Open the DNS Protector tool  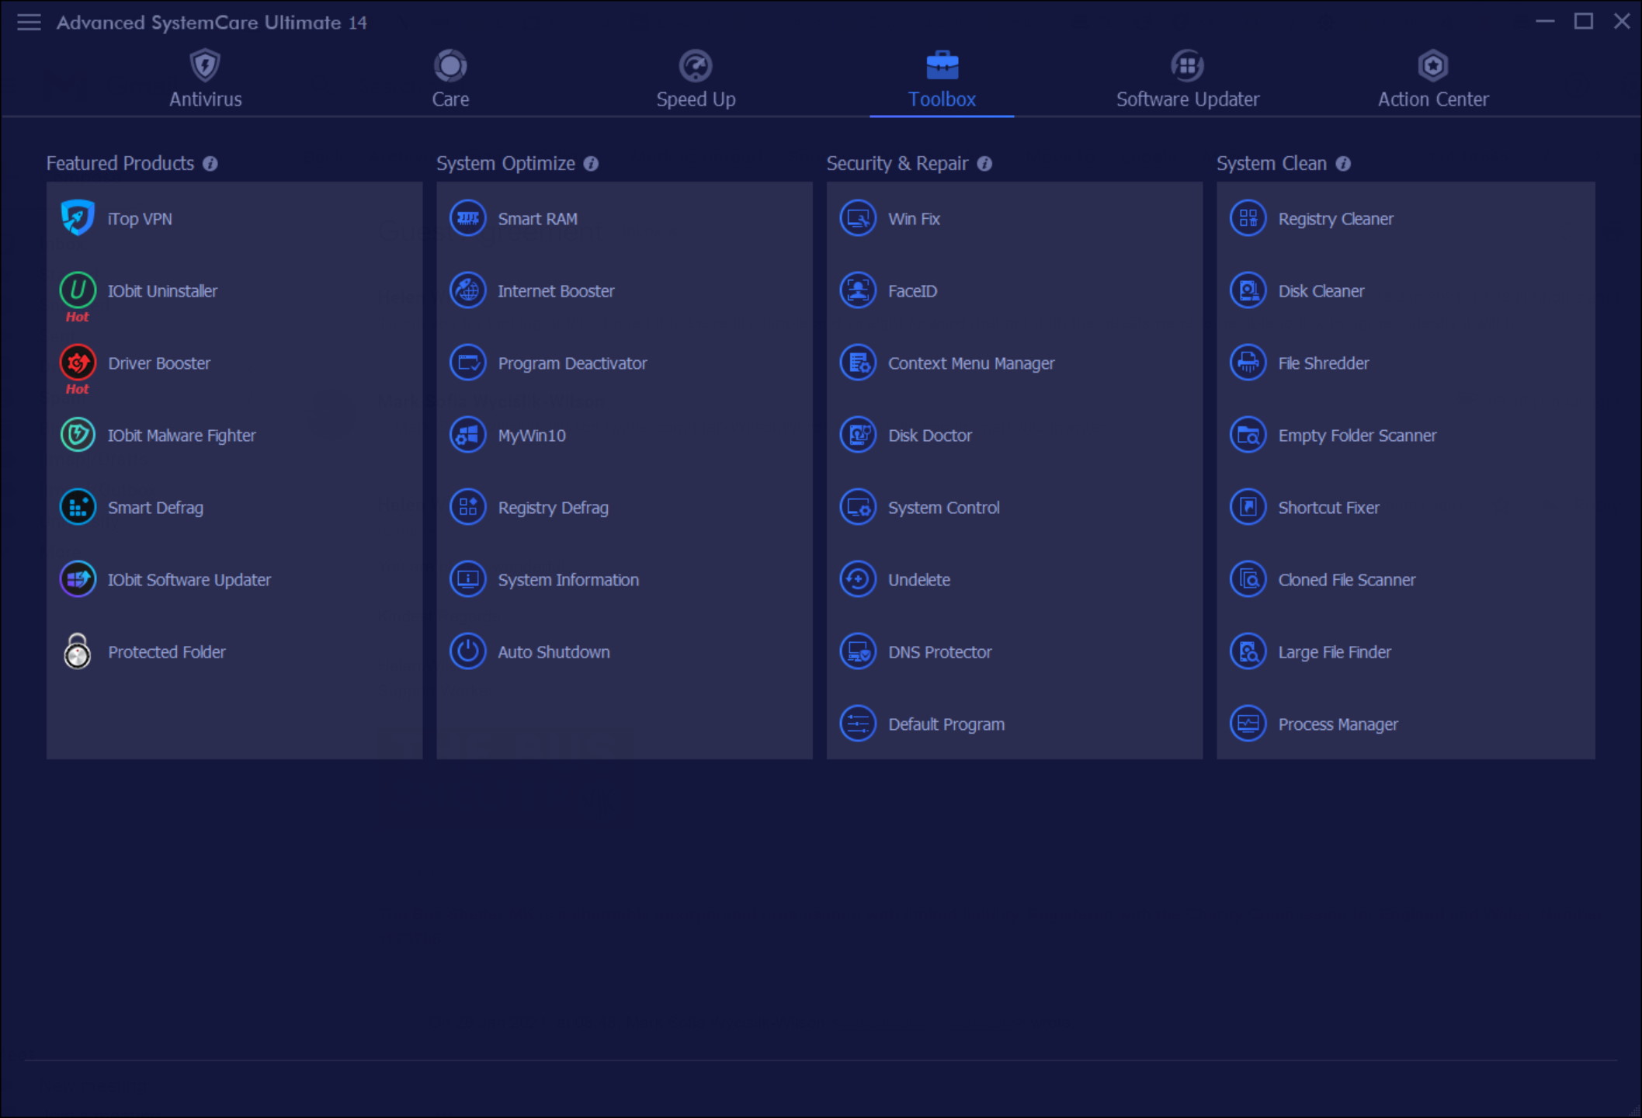click(x=941, y=651)
